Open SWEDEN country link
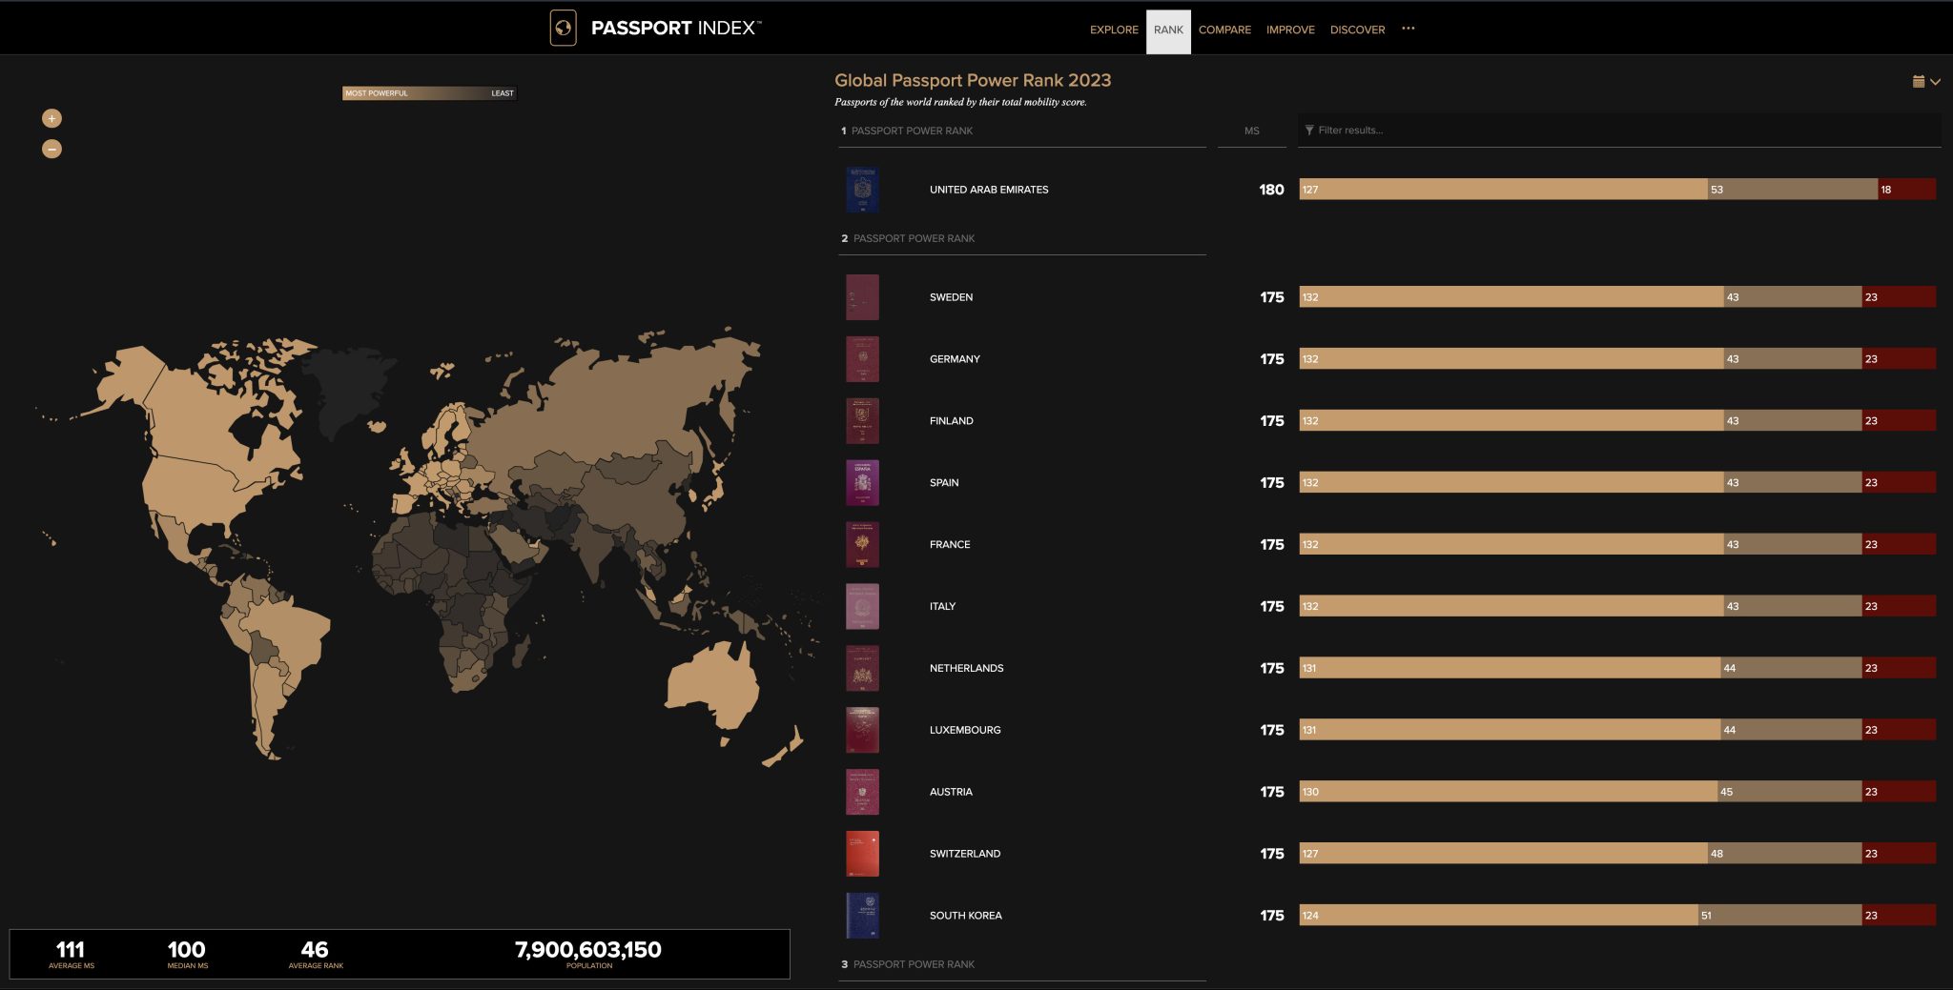This screenshot has height=990, width=1953. pos(951,297)
